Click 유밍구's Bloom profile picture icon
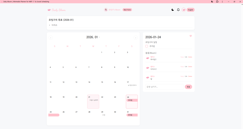This screenshot has width=243, height=129. click(106, 10)
